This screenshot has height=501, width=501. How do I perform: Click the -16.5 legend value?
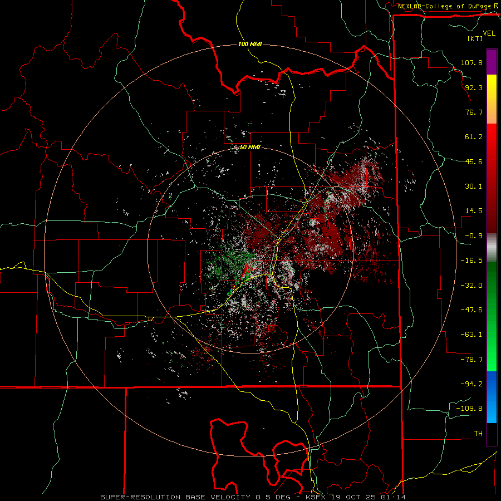tap(471, 261)
